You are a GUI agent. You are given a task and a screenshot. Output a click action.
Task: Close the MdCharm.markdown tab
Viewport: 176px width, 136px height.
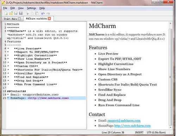point(49,19)
